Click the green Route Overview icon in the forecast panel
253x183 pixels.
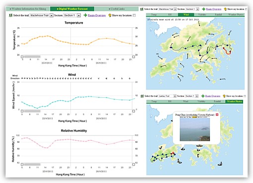(x=85, y=15)
